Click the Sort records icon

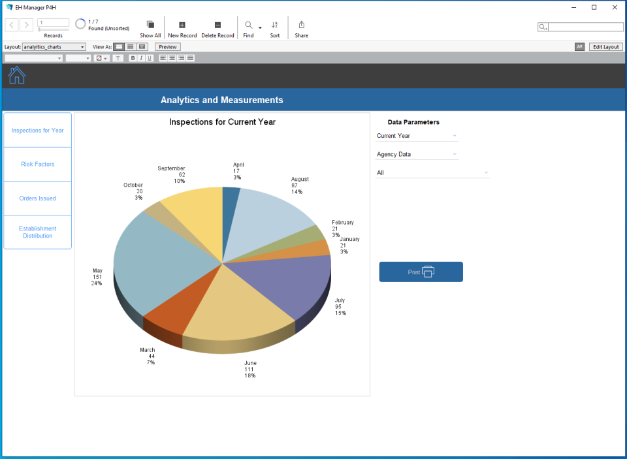274,24
